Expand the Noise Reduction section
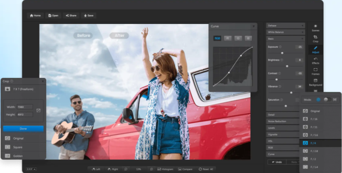 pos(283,121)
